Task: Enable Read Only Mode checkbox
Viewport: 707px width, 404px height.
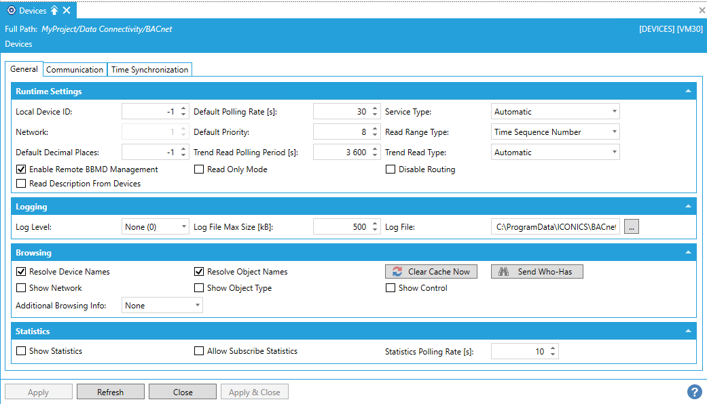Action: (199, 169)
